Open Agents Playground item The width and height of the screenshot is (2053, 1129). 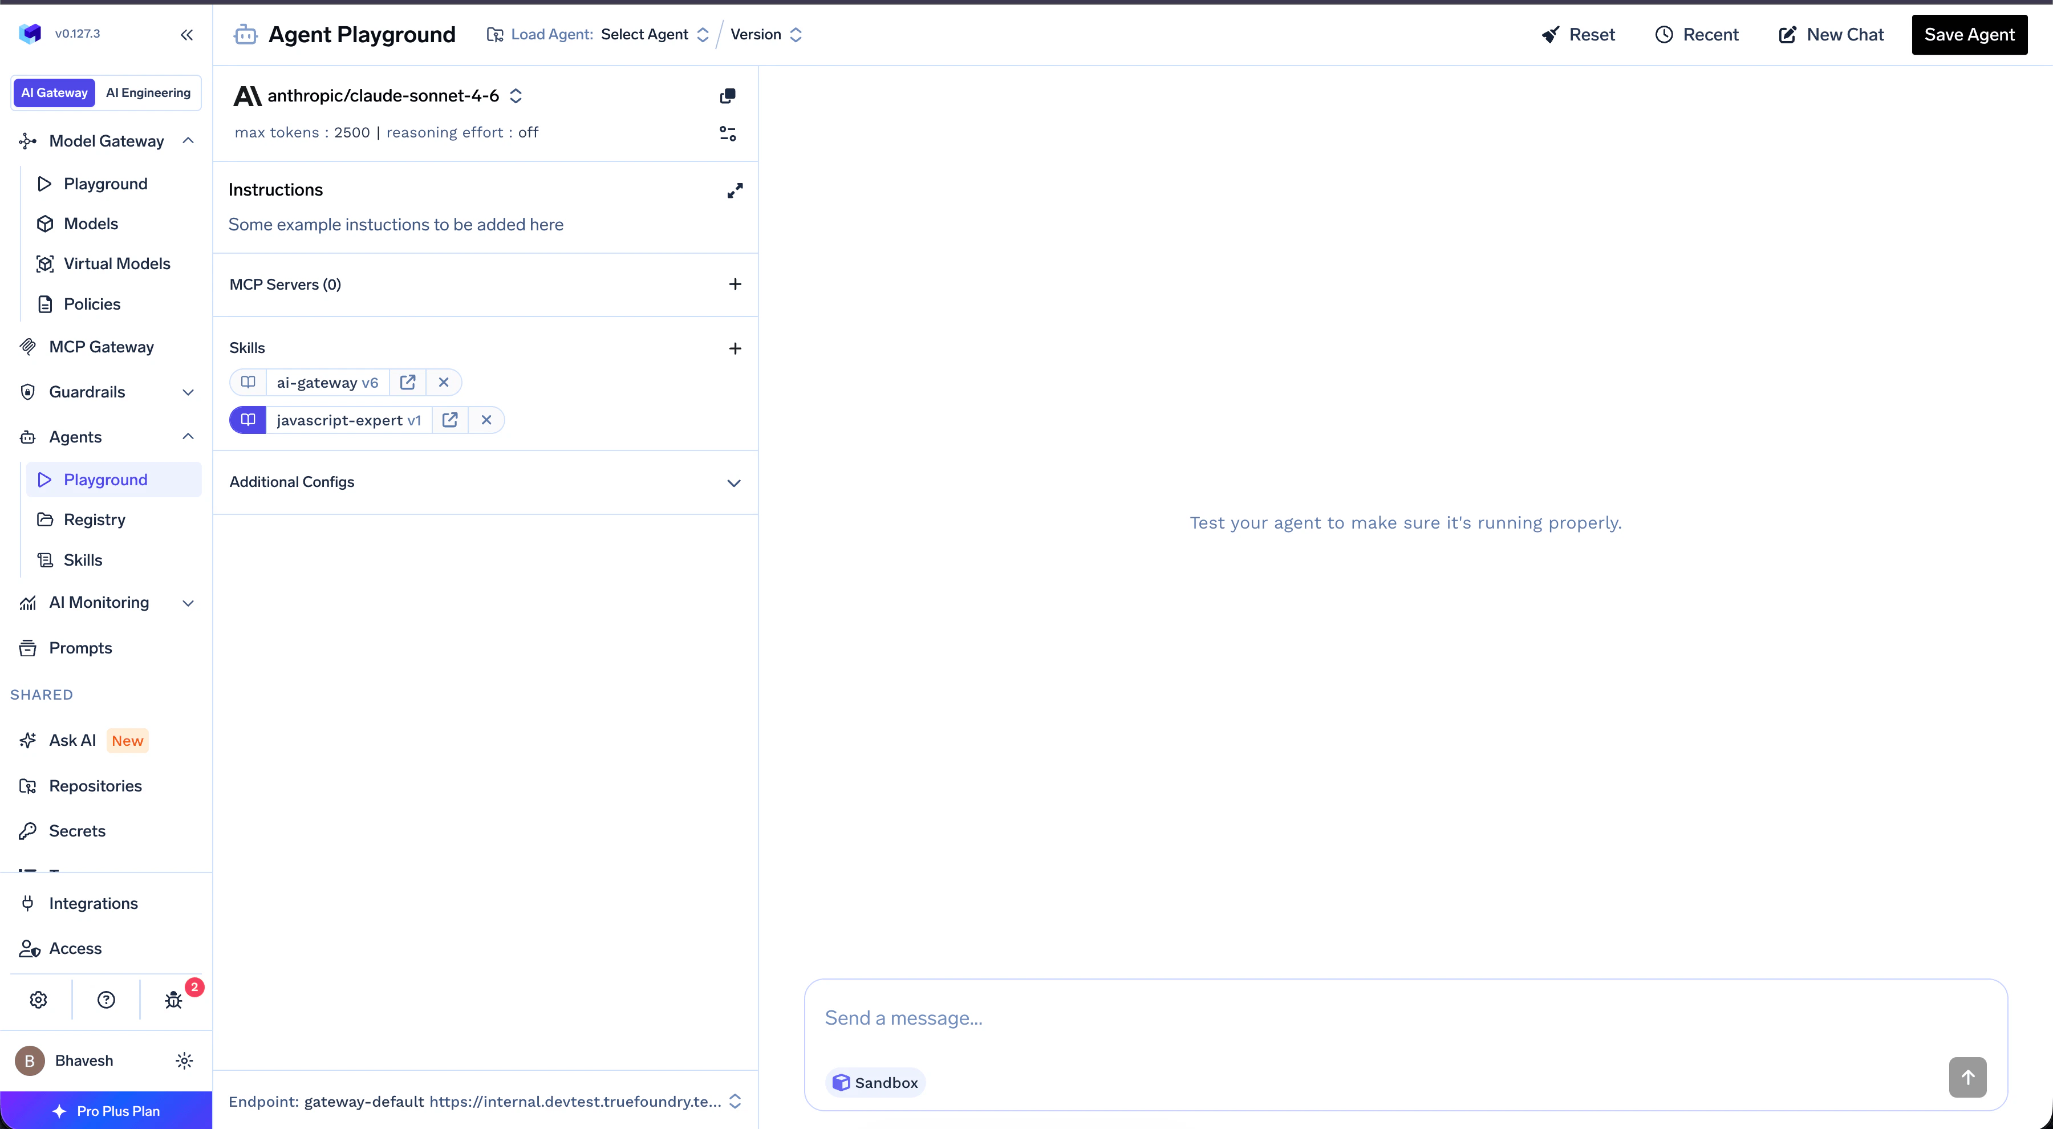coord(114,480)
